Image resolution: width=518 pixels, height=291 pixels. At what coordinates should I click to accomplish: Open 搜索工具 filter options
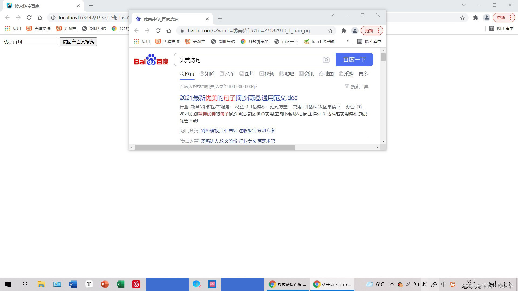(356, 86)
